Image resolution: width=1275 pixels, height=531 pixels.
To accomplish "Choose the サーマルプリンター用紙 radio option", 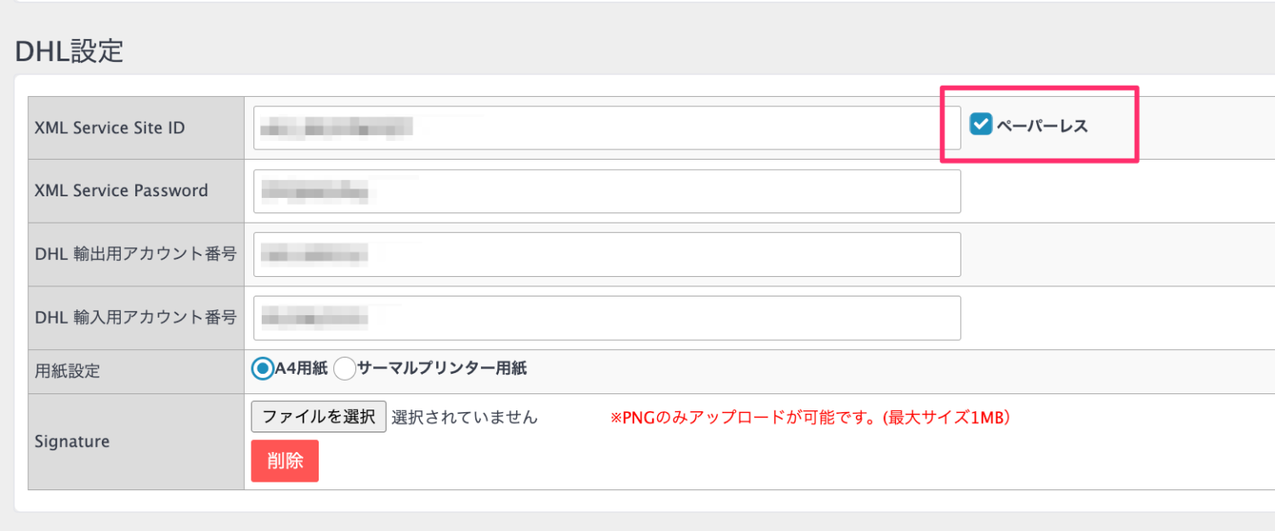I will [344, 369].
